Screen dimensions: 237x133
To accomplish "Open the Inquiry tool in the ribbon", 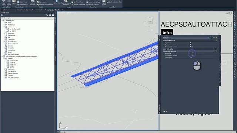I will coord(14,2).
